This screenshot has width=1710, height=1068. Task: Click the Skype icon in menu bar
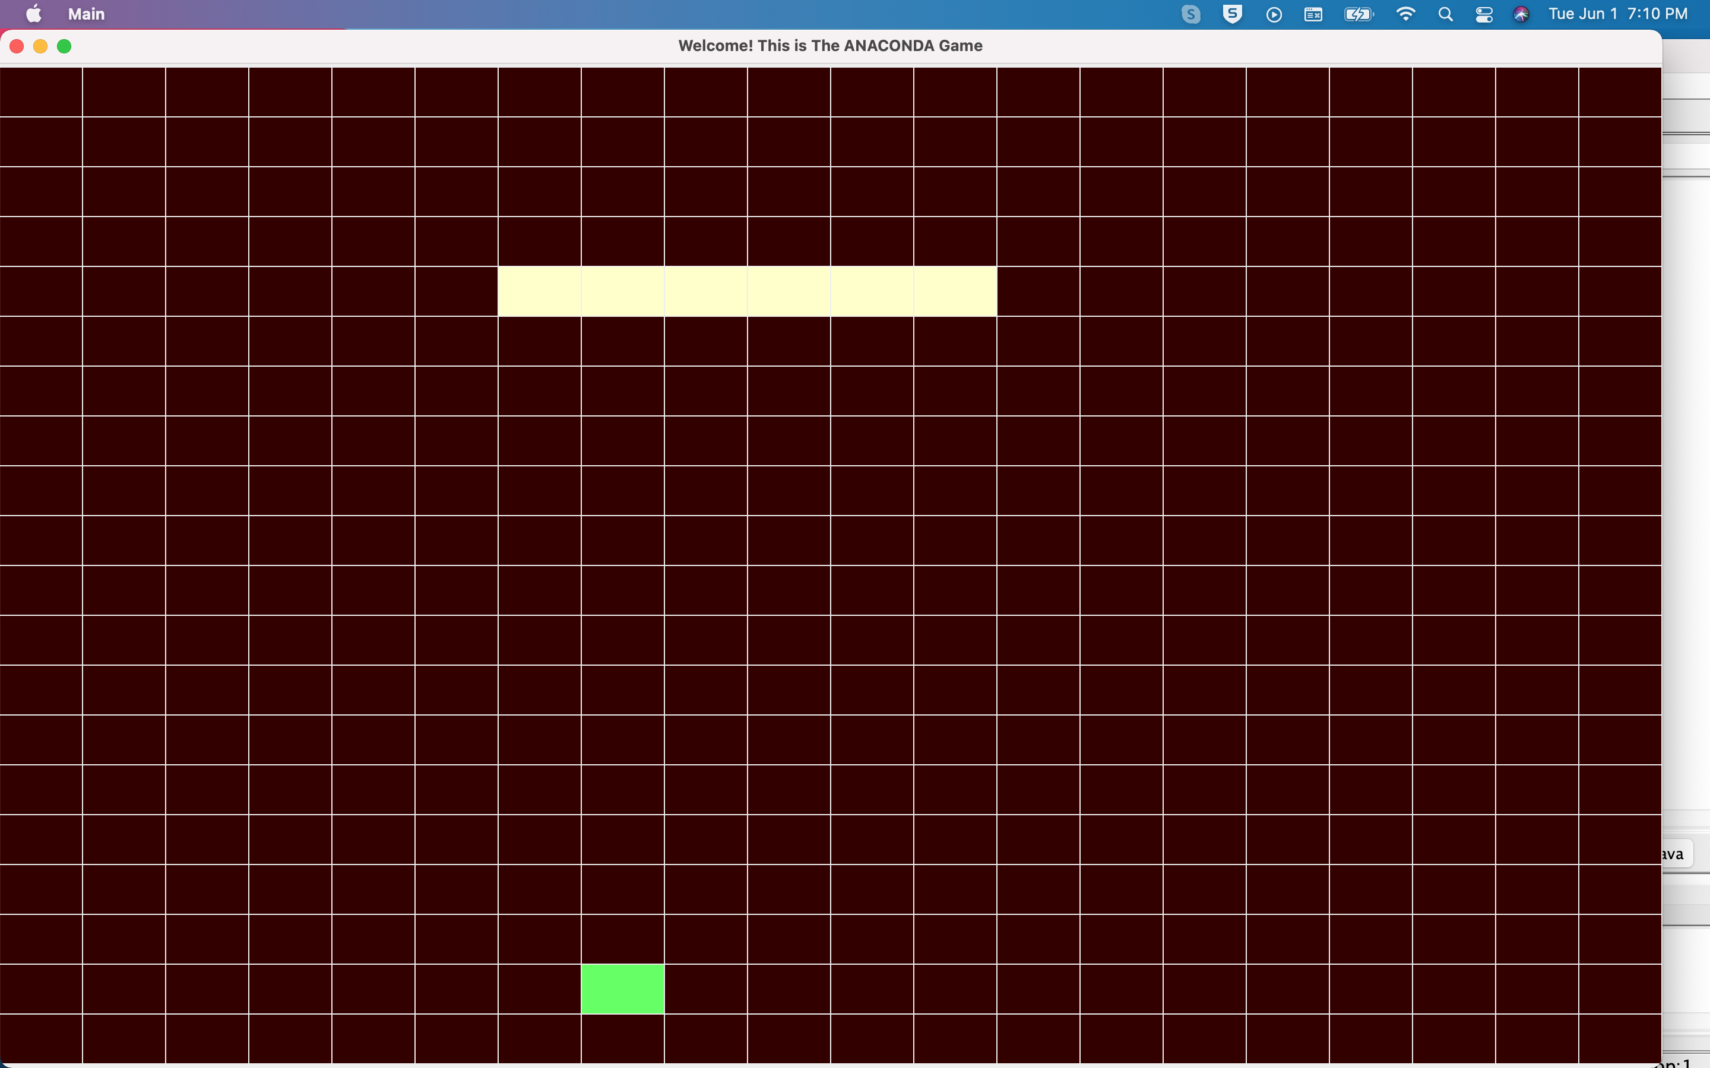coord(1190,14)
